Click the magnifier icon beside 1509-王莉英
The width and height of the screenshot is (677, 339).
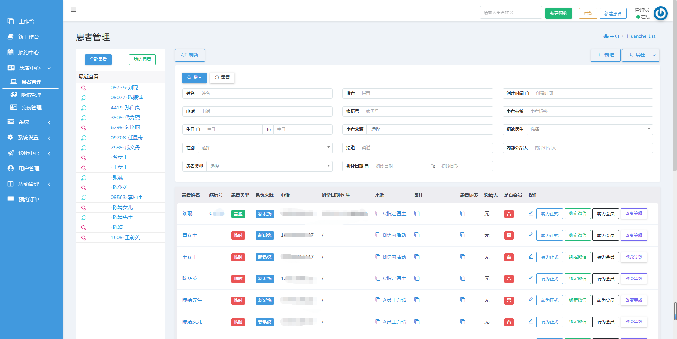[84, 238]
